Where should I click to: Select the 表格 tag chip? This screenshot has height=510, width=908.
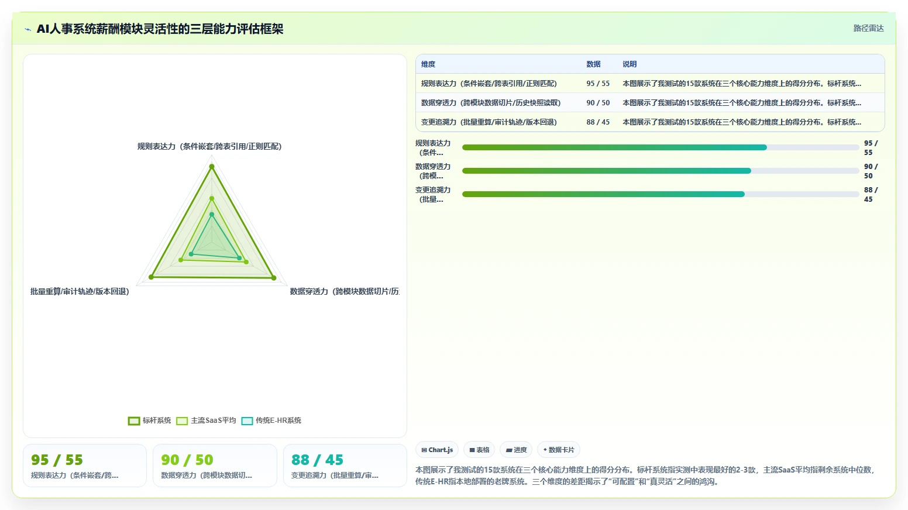[479, 450]
